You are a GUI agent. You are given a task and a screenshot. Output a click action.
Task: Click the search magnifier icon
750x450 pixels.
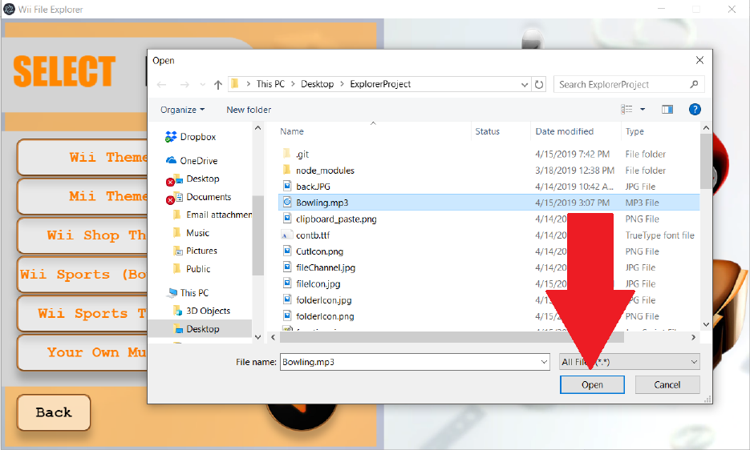pos(694,84)
